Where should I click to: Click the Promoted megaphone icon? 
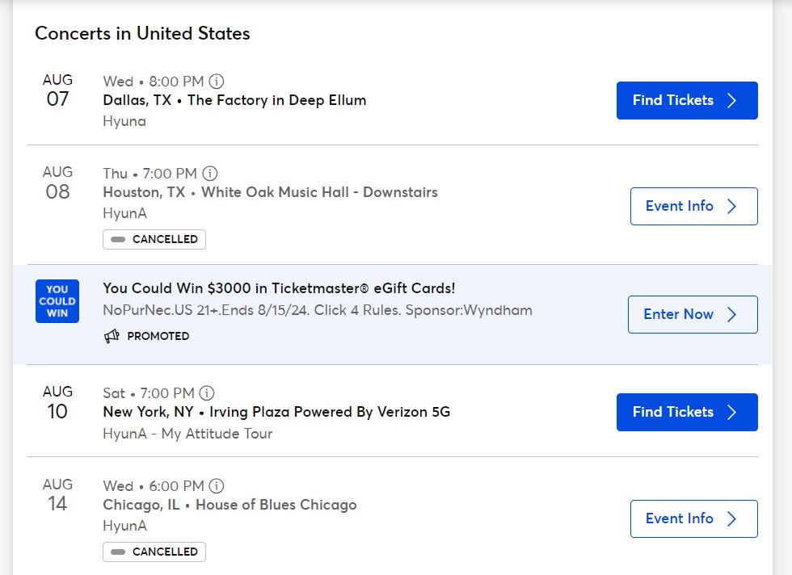pos(112,336)
